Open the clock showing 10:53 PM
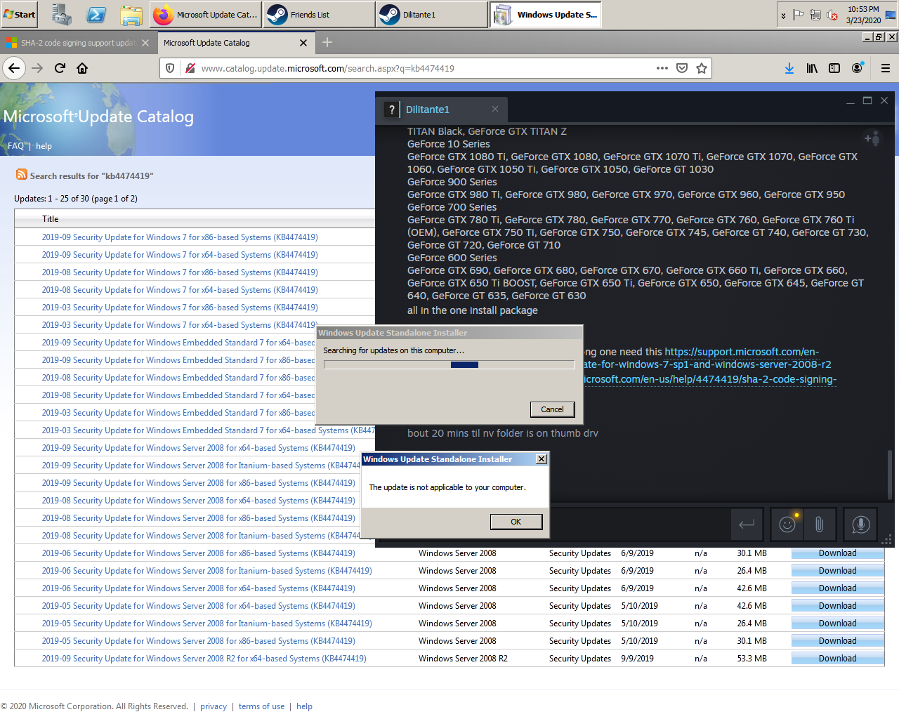 click(863, 15)
